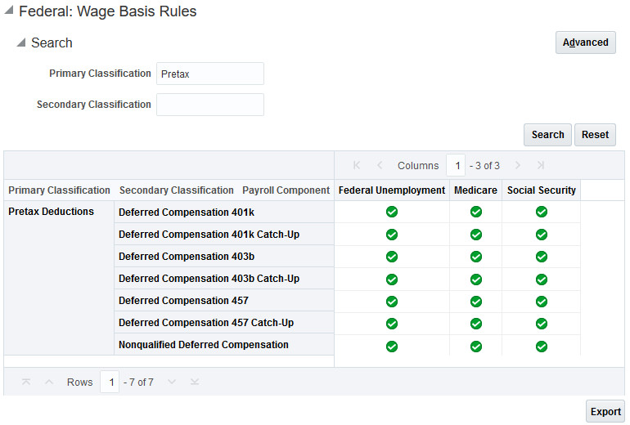Click the Secondary Classification field
Screen dimensions: 630x425
click(210, 105)
